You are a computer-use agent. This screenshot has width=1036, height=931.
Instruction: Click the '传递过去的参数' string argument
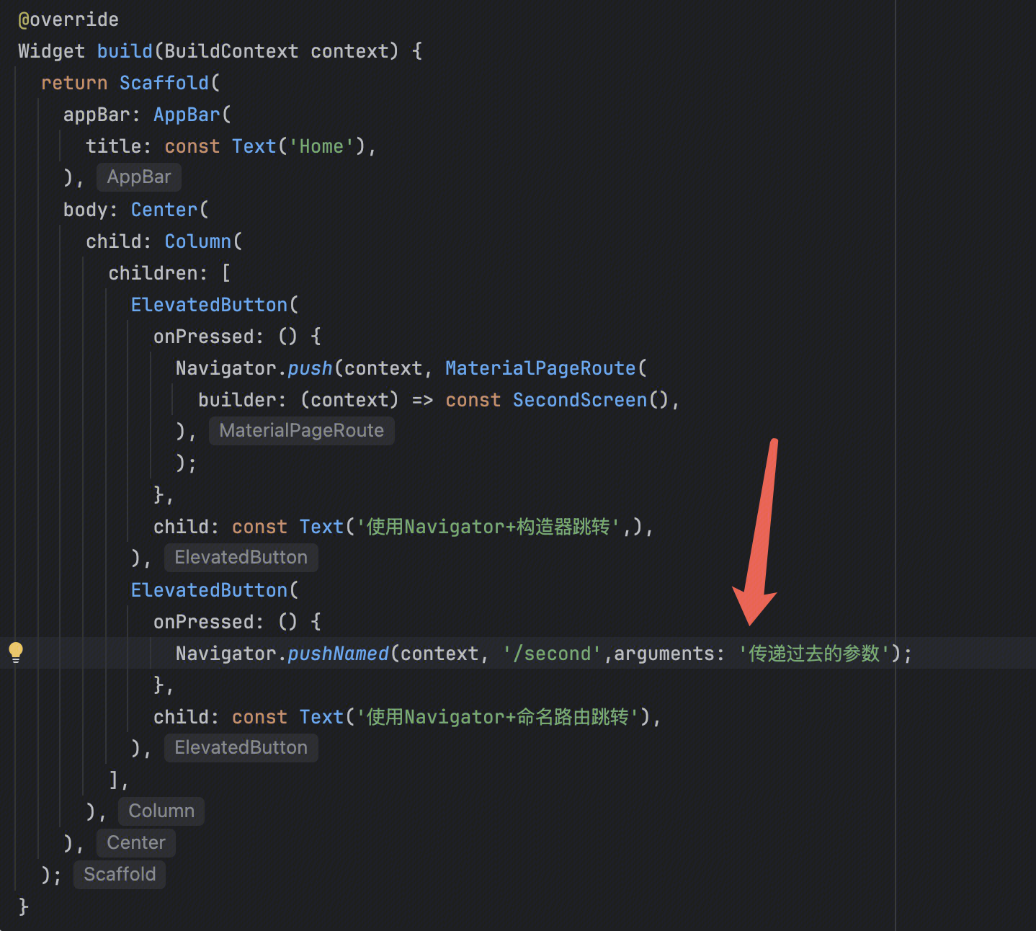[813, 654]
